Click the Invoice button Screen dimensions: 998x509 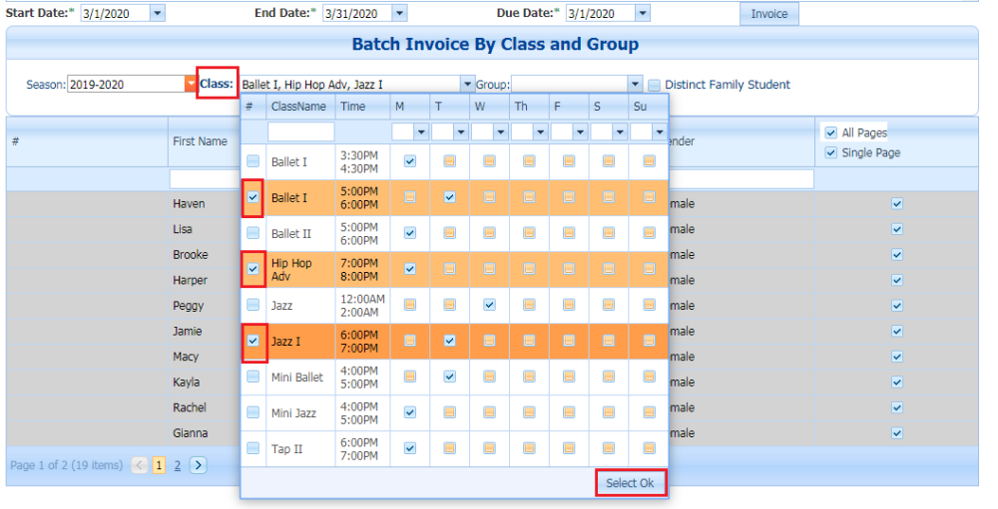(768, 14)
